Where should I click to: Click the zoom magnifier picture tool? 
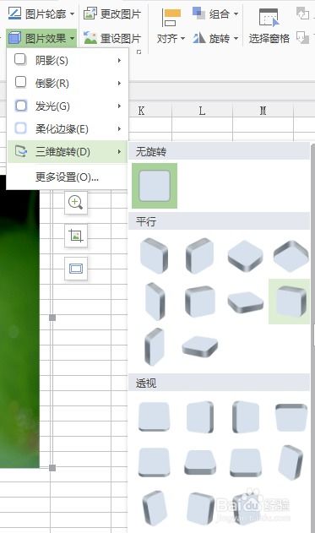point(76,203)
